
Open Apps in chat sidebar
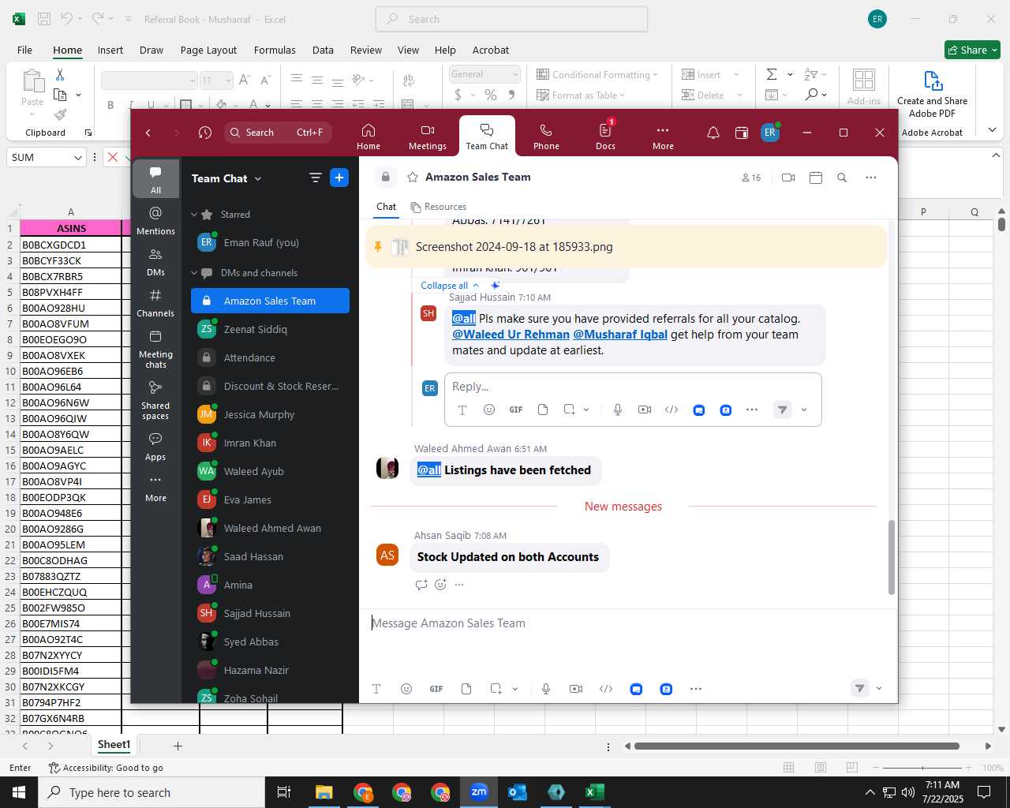155,447
